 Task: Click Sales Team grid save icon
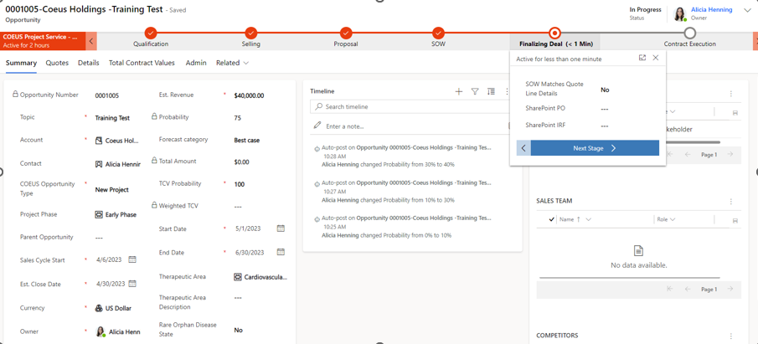735,220
